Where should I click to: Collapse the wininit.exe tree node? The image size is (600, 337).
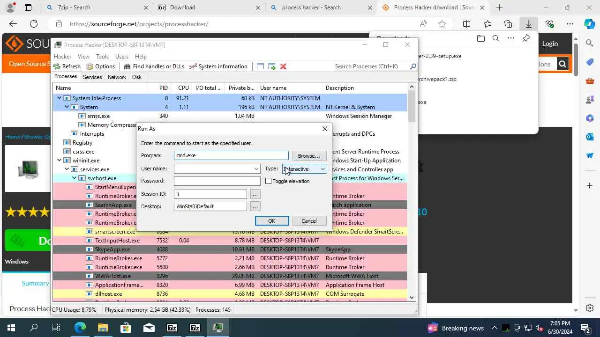tap(59, 160)
